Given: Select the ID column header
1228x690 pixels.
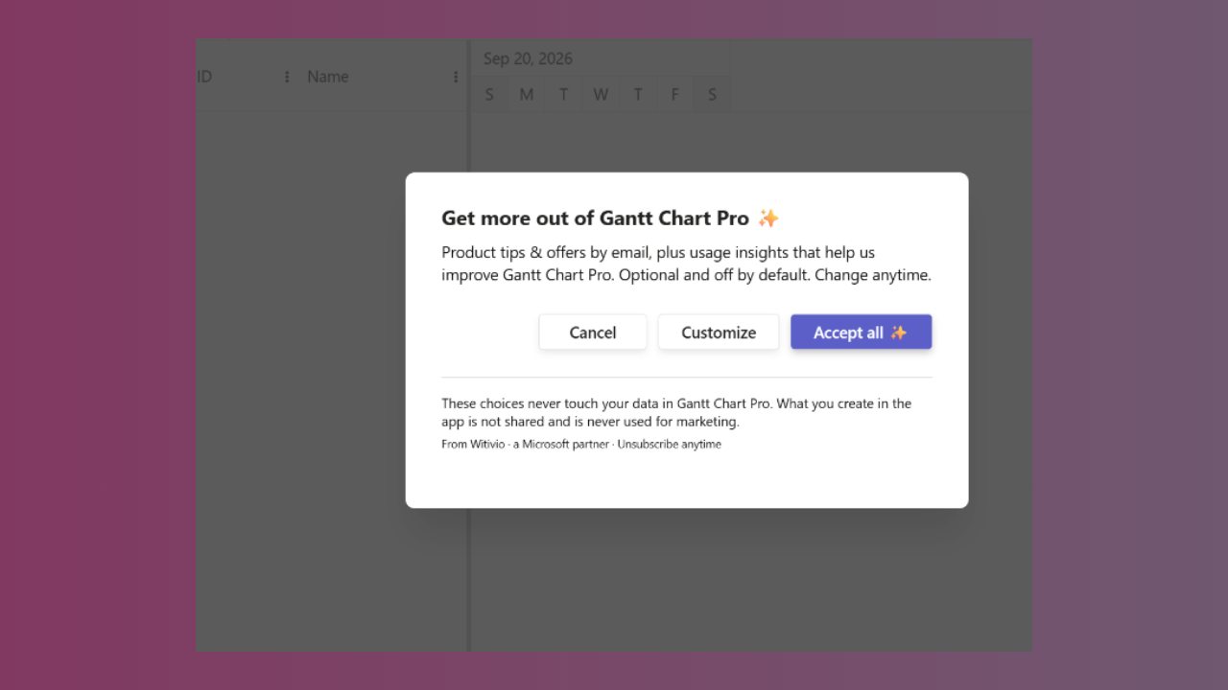Looking at the screenshot, I should point(204,77).
